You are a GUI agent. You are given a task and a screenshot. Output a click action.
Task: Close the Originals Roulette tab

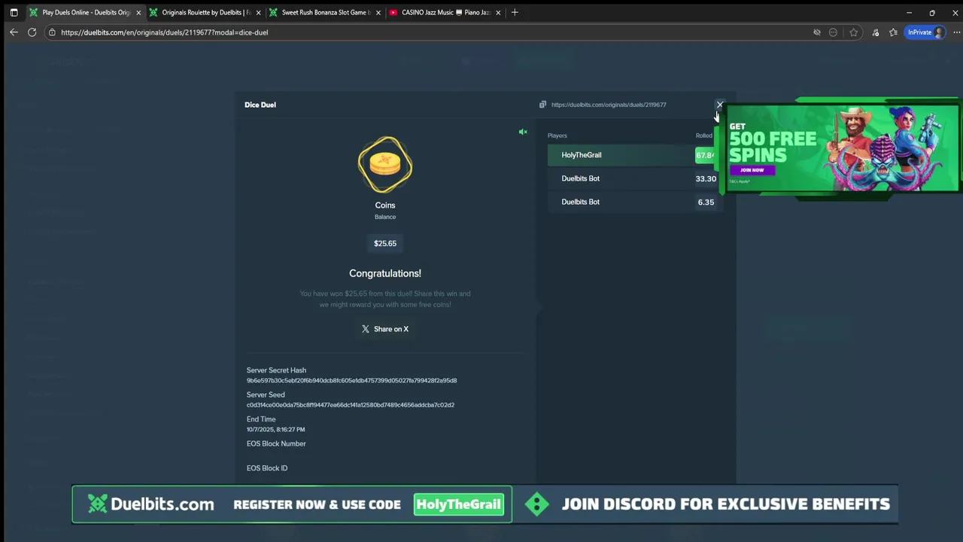[x=259, y=13]
